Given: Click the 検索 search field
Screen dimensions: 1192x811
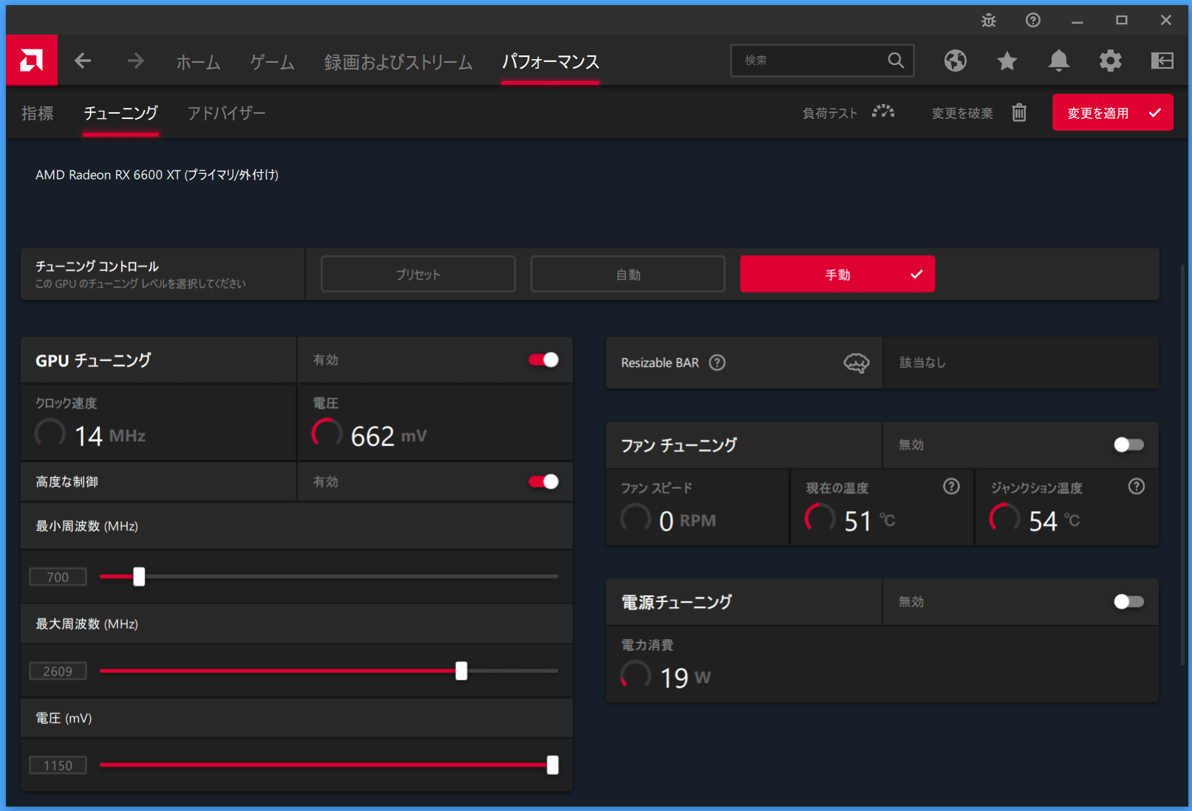Looking at the screenshot, I should tap(822, 61).
